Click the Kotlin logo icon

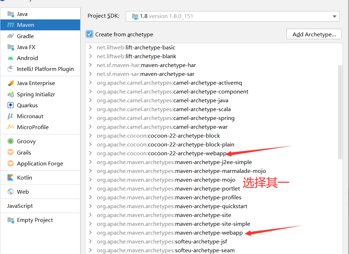click(11, 177)
